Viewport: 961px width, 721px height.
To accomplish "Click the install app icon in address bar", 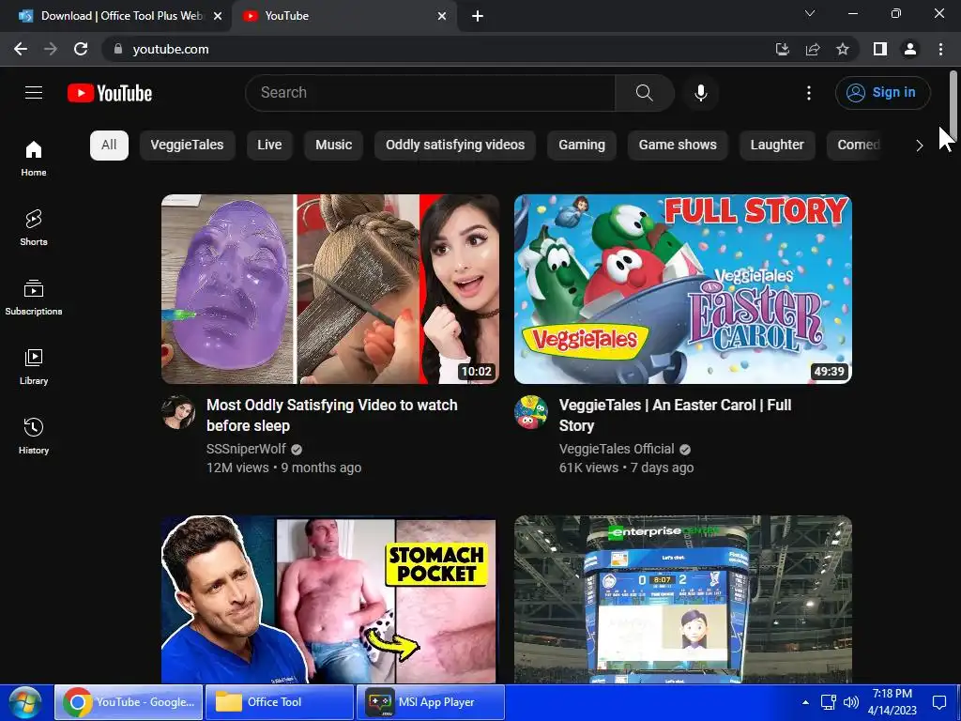I will coord(782,49).
